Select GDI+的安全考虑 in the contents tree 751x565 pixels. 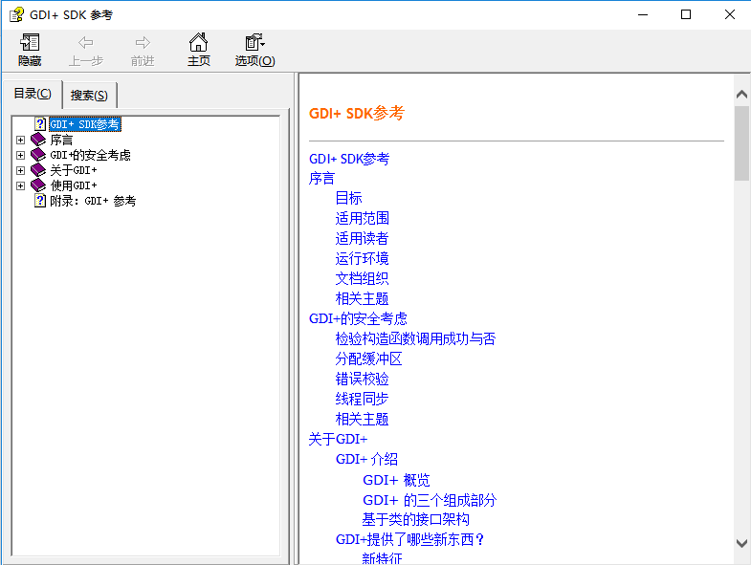point(91,155)
